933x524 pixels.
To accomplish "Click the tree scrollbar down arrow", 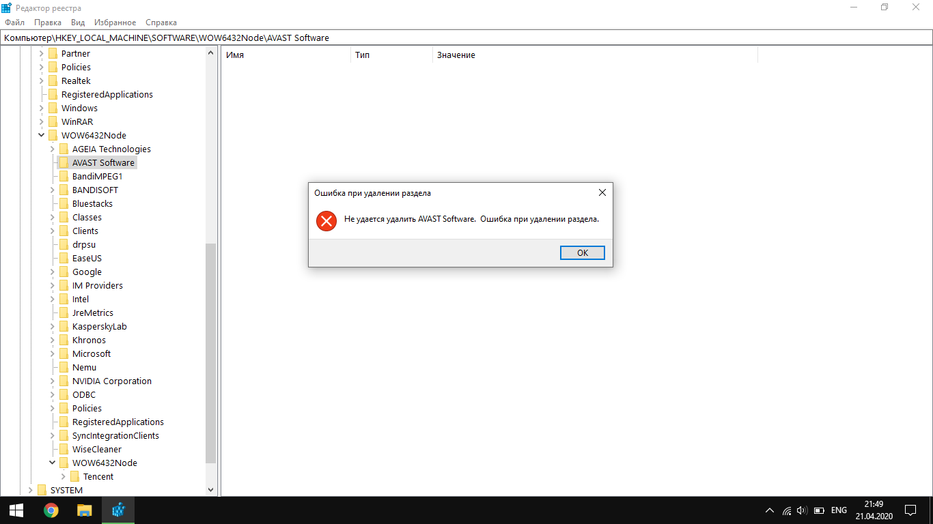I will 210,490.
